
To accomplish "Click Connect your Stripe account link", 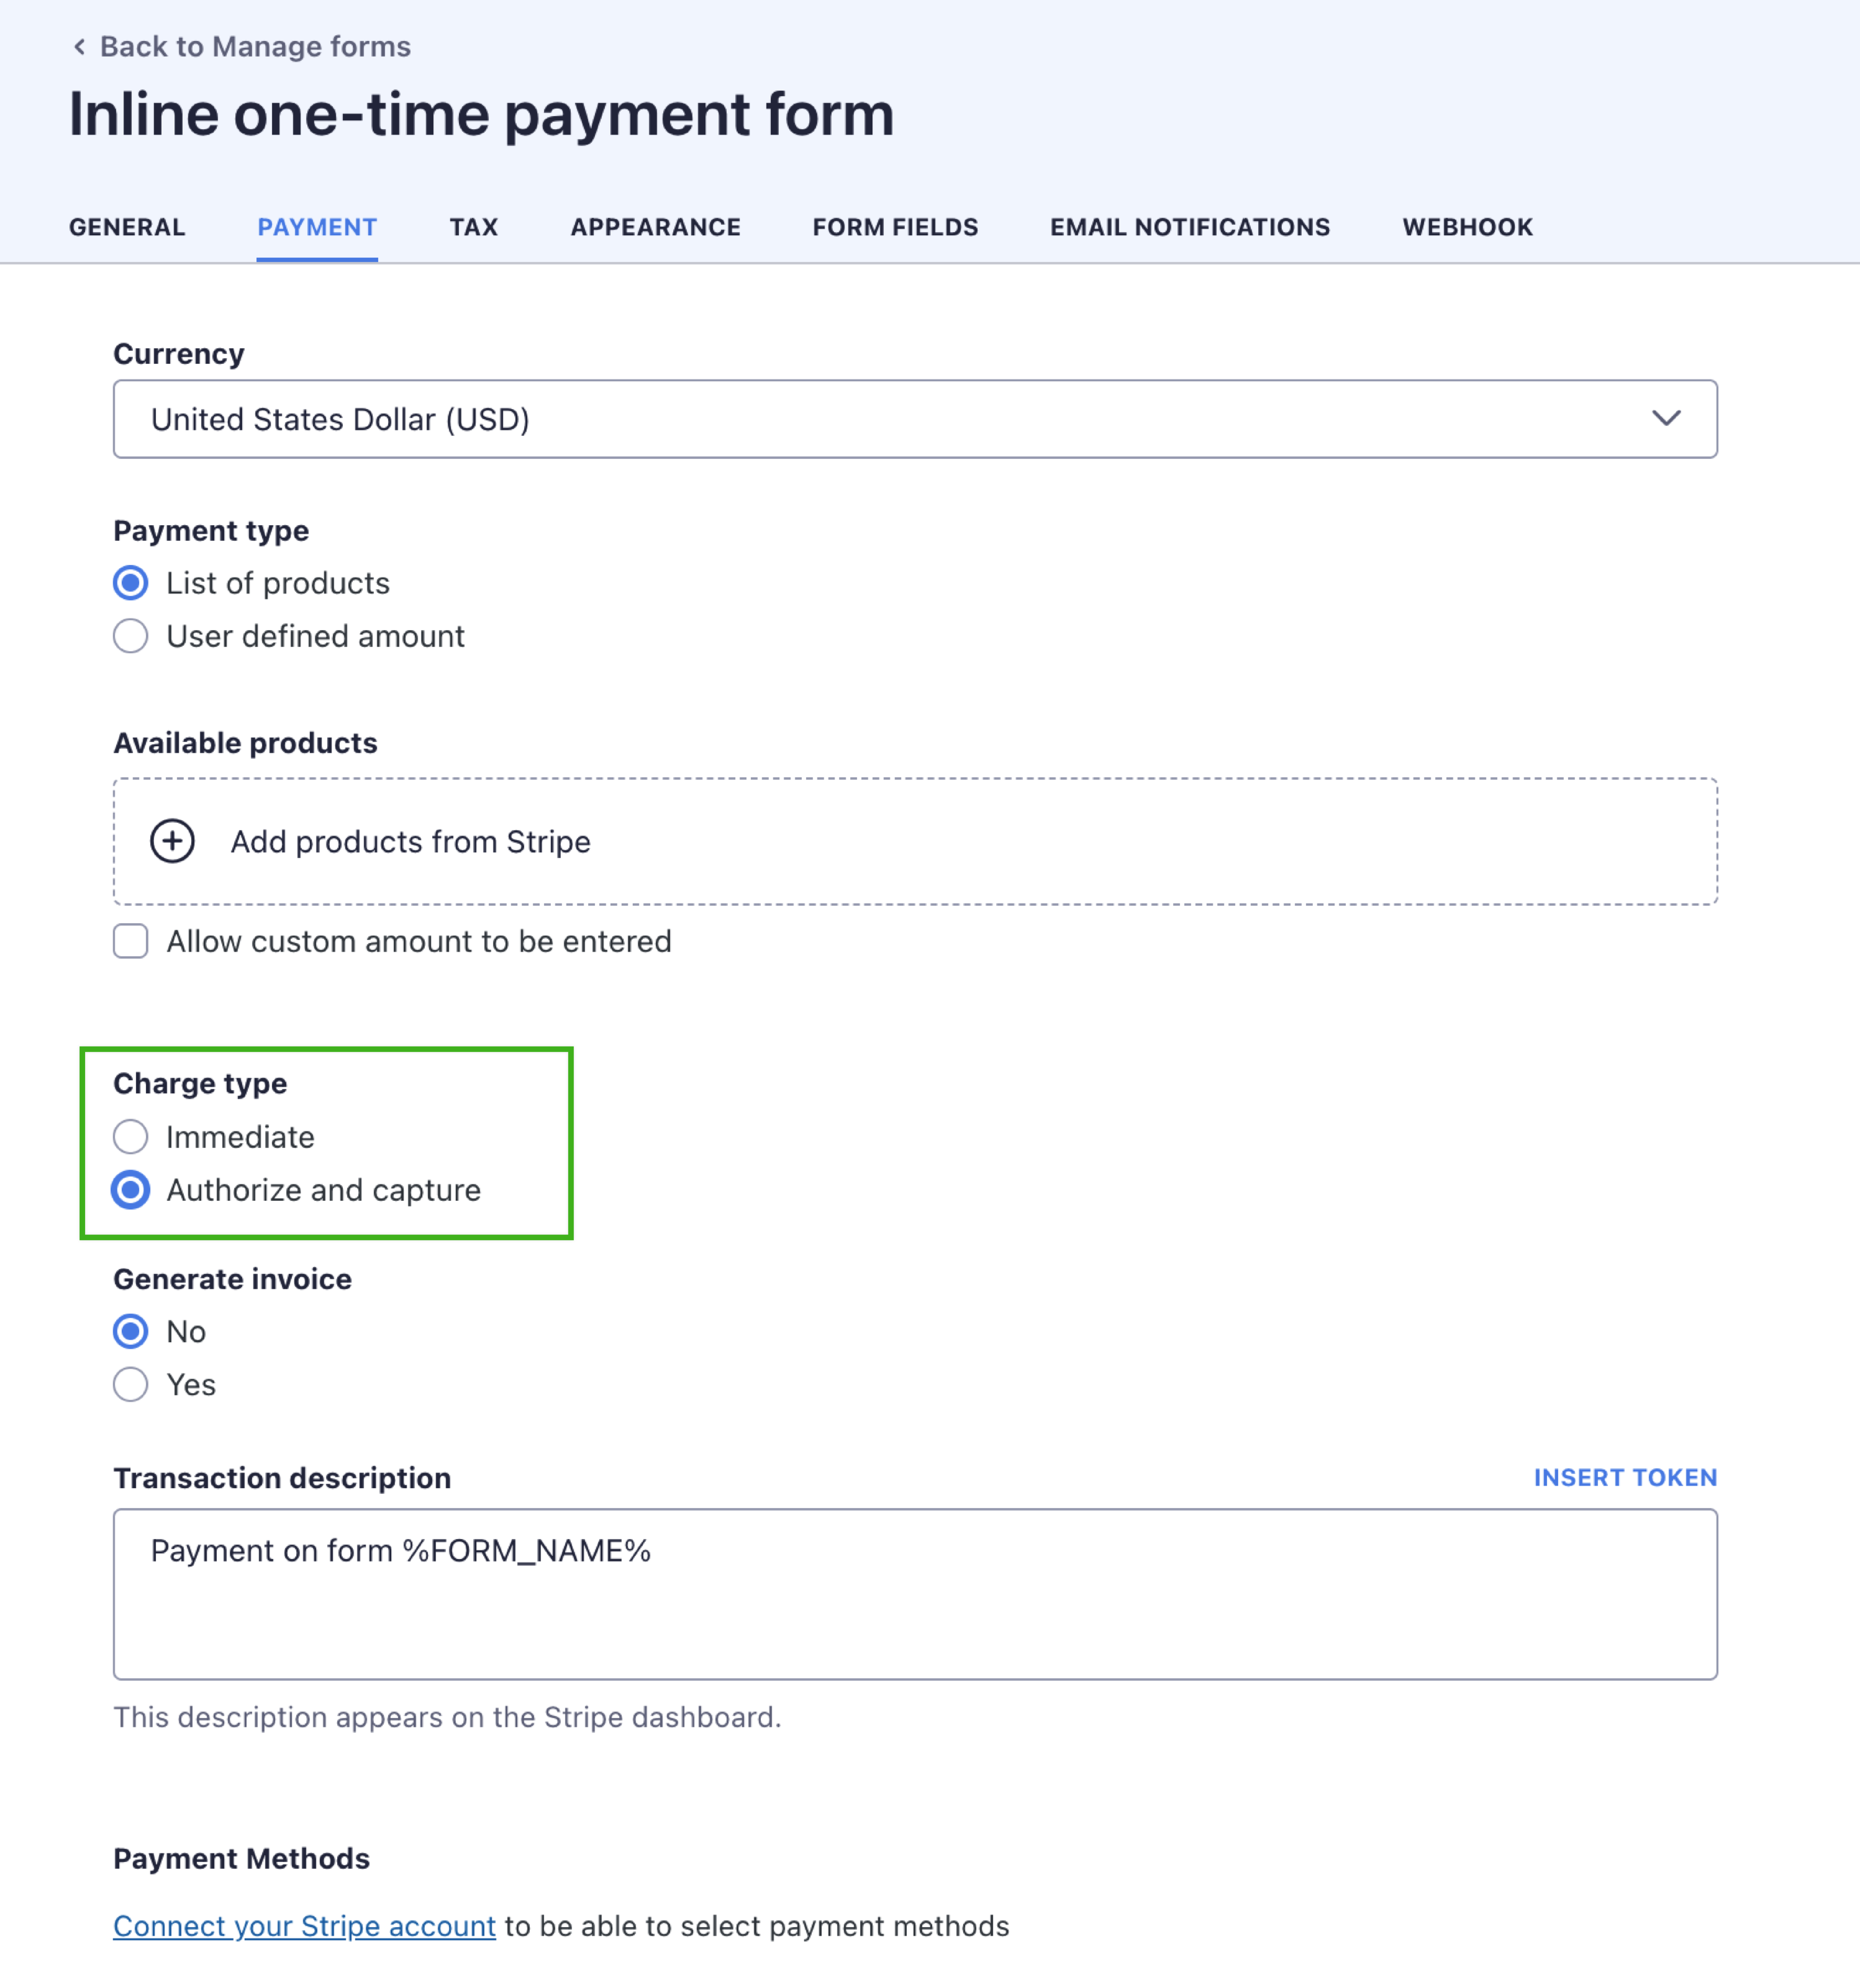I will pos(304,1926).
